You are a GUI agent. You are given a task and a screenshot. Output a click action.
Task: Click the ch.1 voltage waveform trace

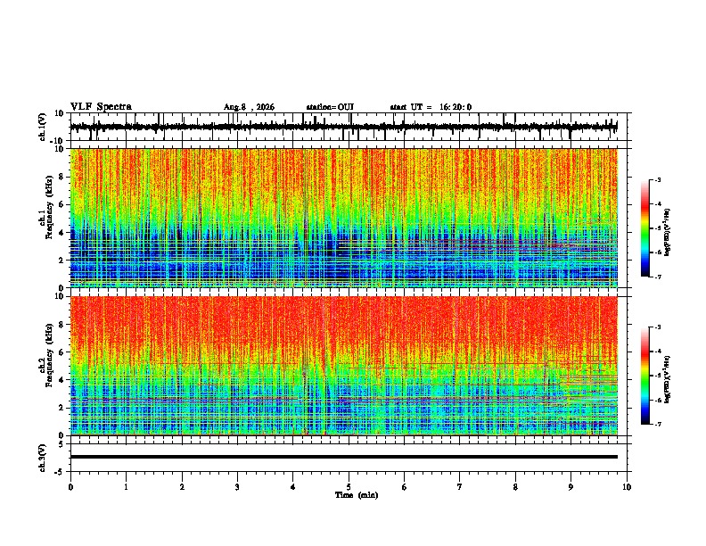tap(343, 127)
